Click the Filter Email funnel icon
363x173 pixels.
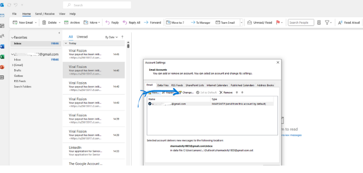click(327, 23)
